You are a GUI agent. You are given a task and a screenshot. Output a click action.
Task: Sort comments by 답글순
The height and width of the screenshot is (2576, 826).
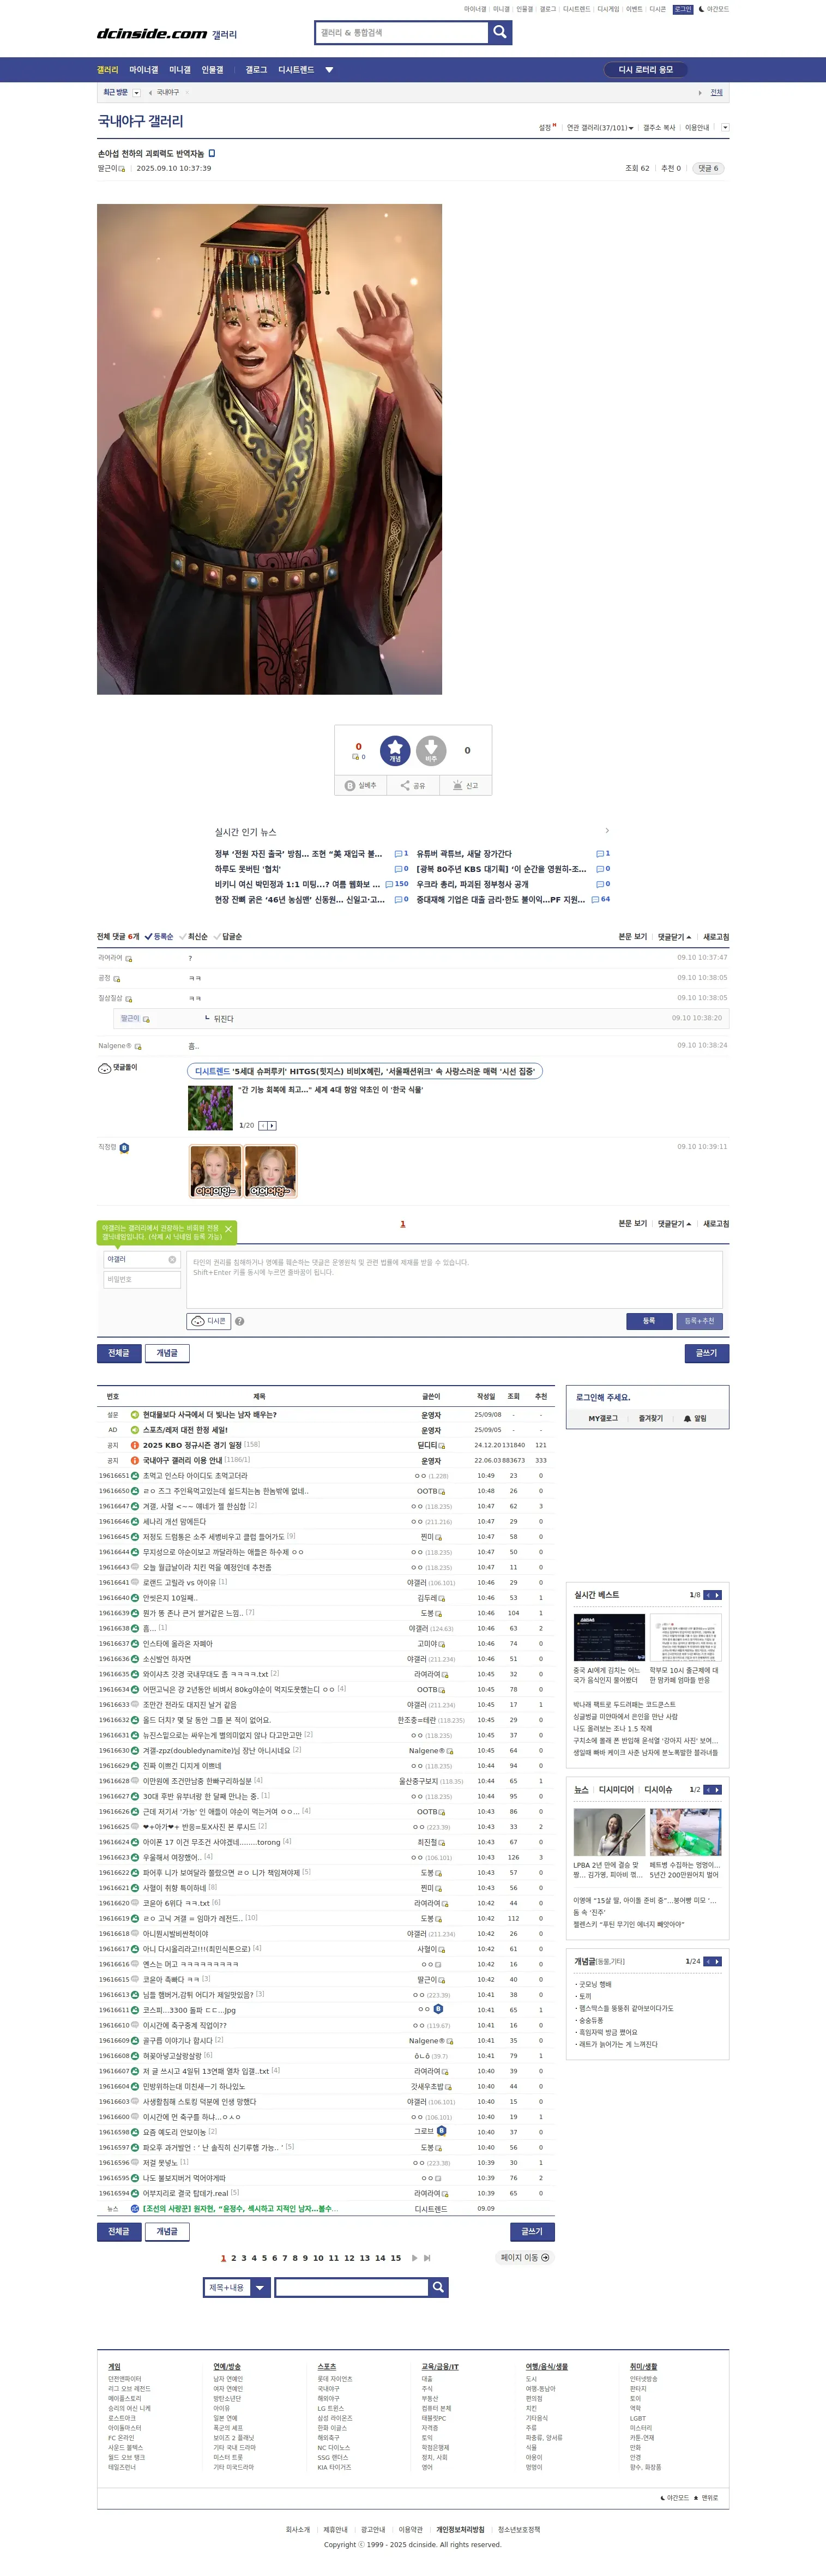point(228,937)
